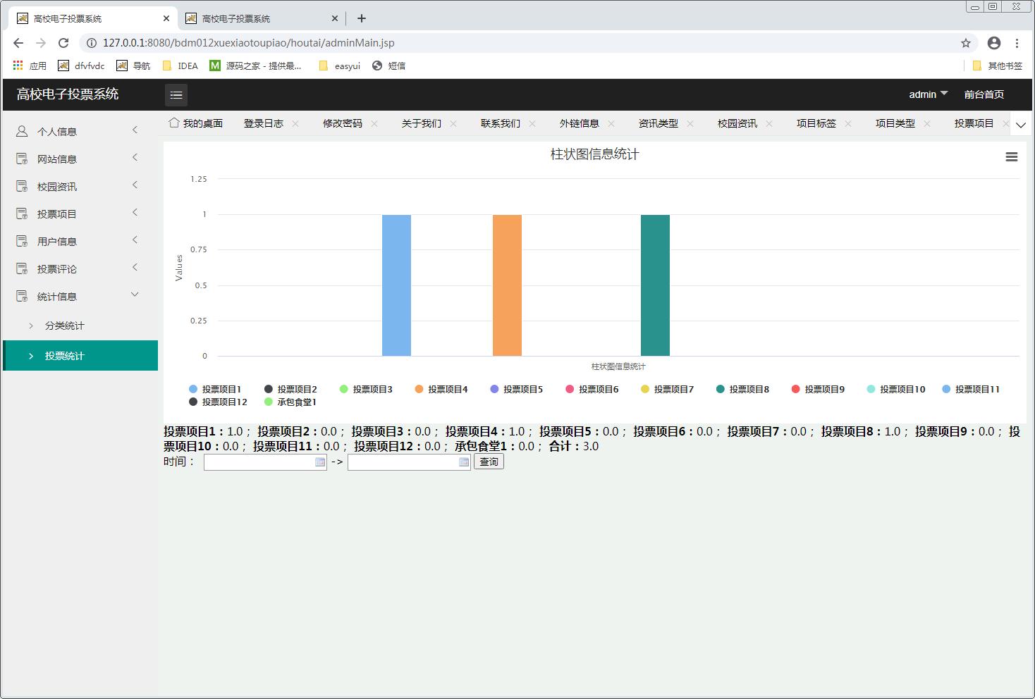Show more tabs with the tab overflow arrow
This screenshot has height=699, width=1035.
tap(1020, 125)
